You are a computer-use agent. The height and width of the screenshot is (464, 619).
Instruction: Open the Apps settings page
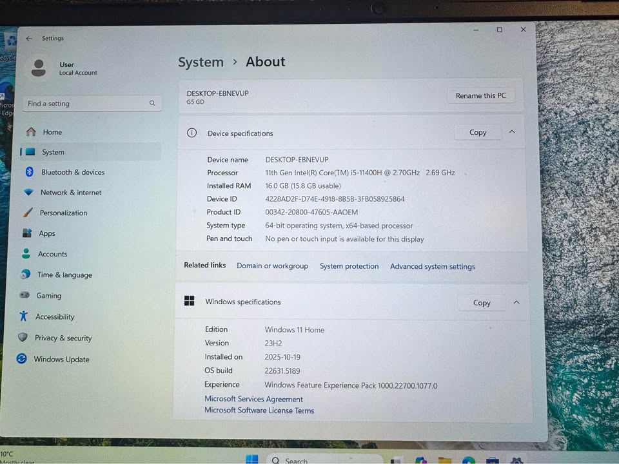click(90, 233)
